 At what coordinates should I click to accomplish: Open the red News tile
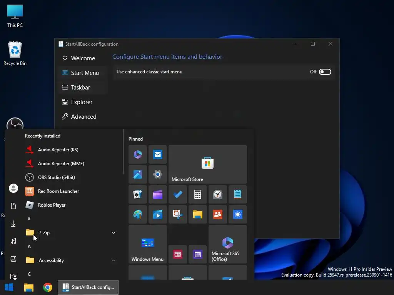tap(178, 254)
